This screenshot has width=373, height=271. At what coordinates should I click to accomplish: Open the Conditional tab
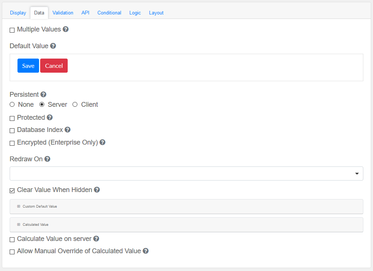(109, 13)
